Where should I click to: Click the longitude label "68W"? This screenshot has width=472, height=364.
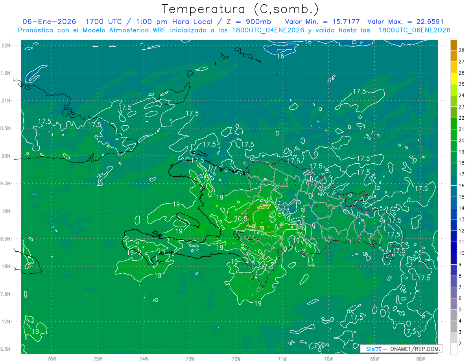click(x=420, y=359)
